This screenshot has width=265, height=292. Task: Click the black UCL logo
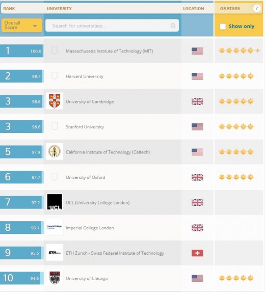(55, 202)
